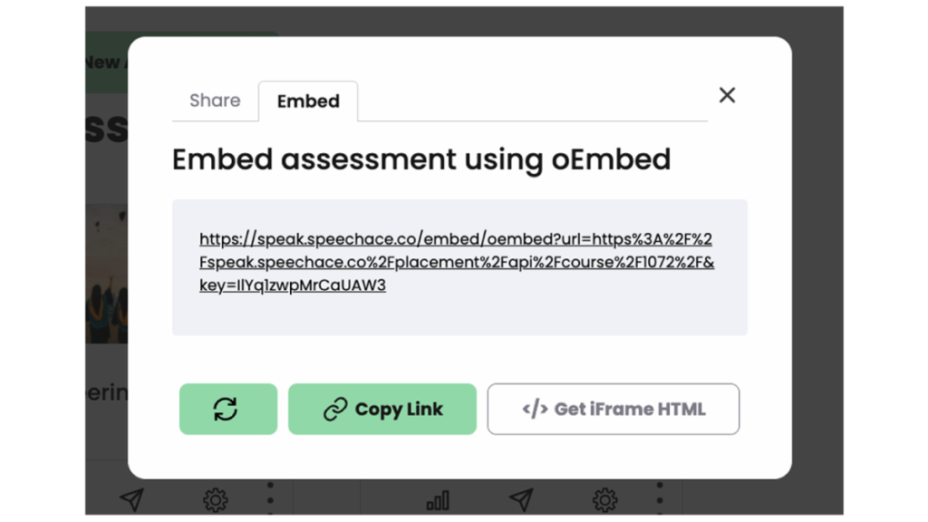Click the chain-link icon on Copy Link

335,410
